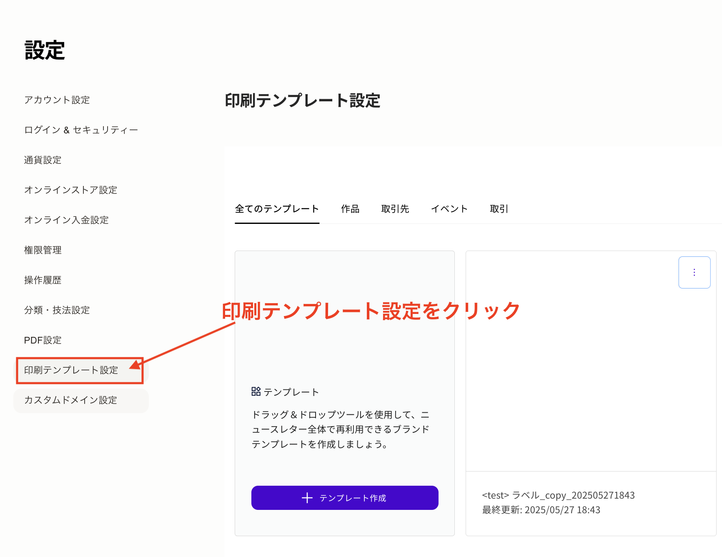Open 分類・技法設定 settings

click(57, 310)
